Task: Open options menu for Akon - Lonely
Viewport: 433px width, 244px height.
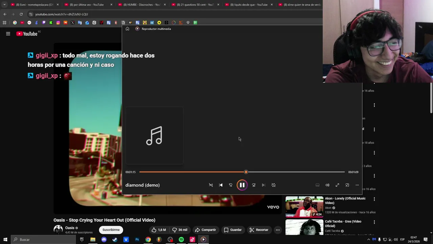Action: click(374, 199)
